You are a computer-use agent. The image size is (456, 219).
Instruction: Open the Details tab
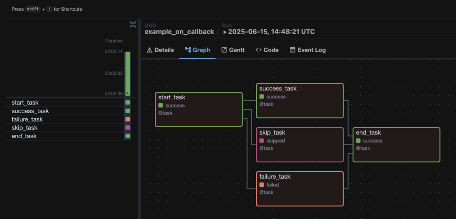[160, 50]
